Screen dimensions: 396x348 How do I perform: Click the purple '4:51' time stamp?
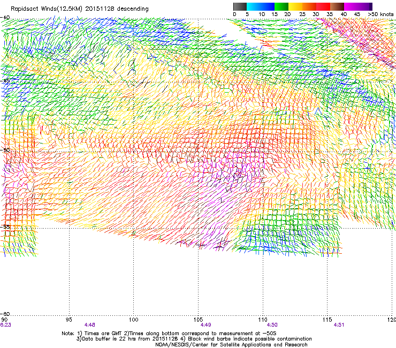point(339,325)
